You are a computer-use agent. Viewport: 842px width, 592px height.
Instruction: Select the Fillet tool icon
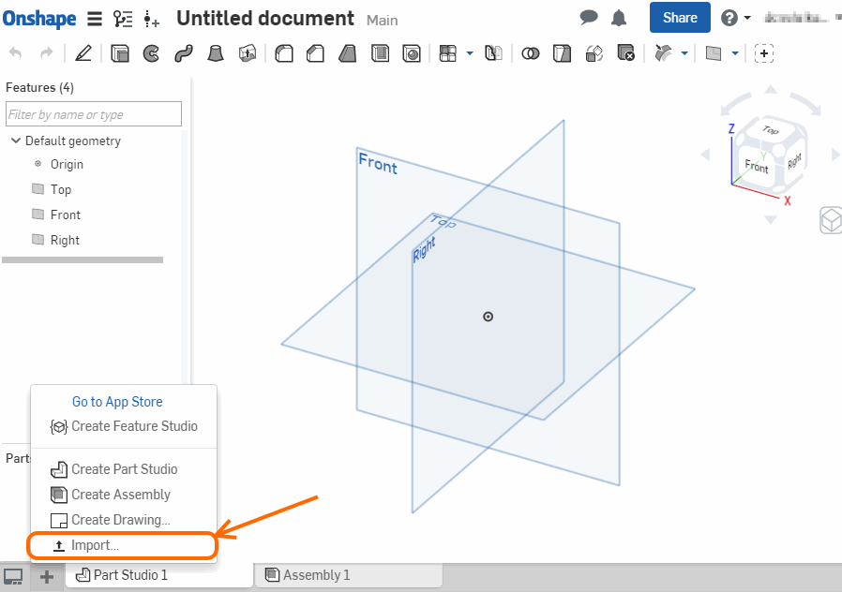(x=284, y=53)
